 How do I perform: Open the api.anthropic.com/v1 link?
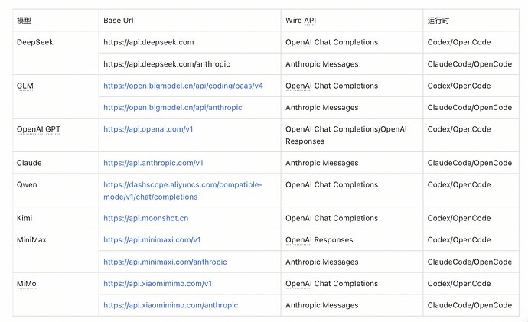[153, 163]
